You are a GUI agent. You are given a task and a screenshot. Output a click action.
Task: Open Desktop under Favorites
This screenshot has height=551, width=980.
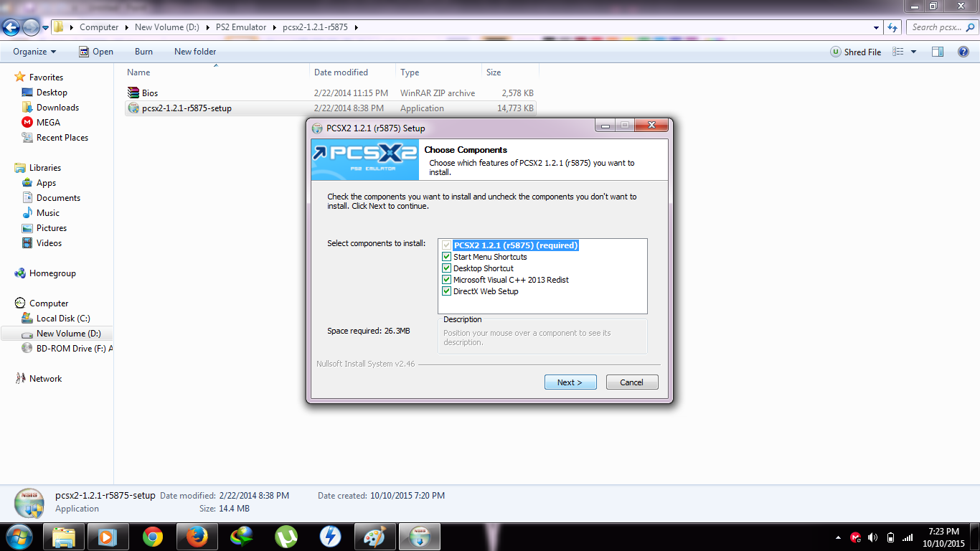tap(52, 93)
